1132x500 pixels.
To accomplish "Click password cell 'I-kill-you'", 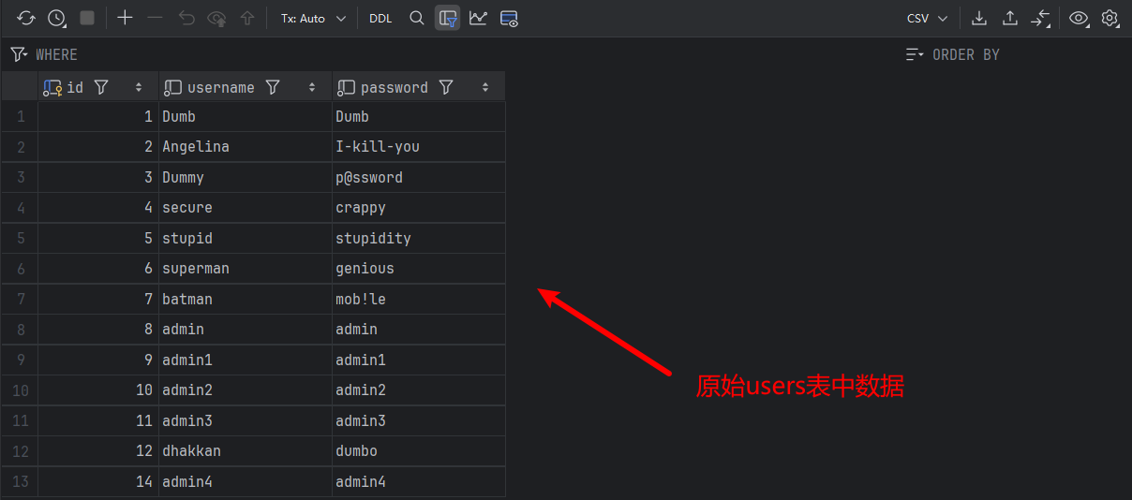I will [419, 147].
